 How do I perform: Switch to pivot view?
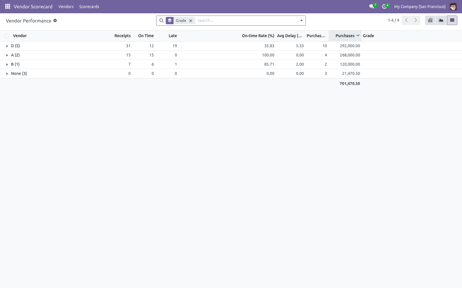click(x=430, y=20)
